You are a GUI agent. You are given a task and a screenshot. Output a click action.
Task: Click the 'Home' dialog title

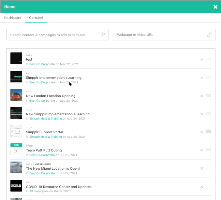click(10, 7)
